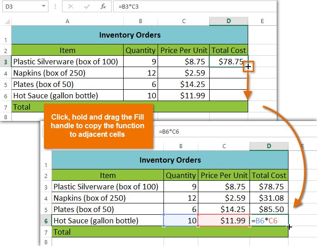This screenshot has width=317, height=246.
Task: Select Plates (box of 50) cell in top sheet
Action: click(67, 84)
